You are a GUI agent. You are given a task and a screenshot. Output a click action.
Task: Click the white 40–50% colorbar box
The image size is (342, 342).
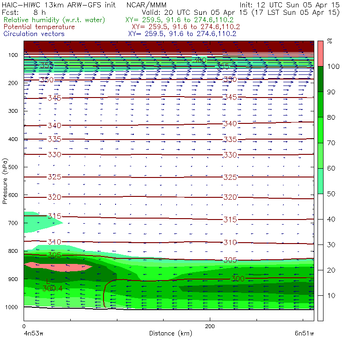click(320, 207)
